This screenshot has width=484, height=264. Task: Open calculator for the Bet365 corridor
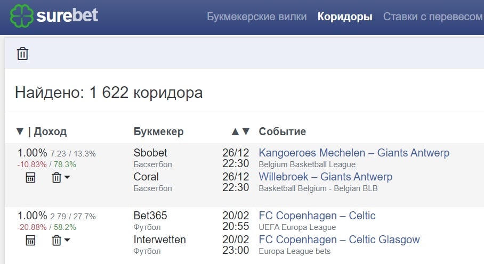pyautogui.click(x=30, y=240)
